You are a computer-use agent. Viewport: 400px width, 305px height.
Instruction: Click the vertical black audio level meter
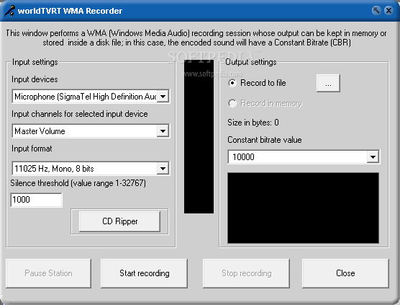[x=199, y=137]
